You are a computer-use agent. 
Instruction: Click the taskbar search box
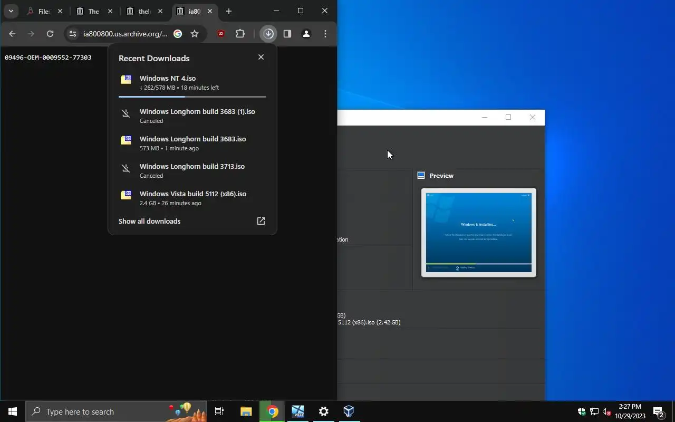pyautogui.click(x=116, y=411)
